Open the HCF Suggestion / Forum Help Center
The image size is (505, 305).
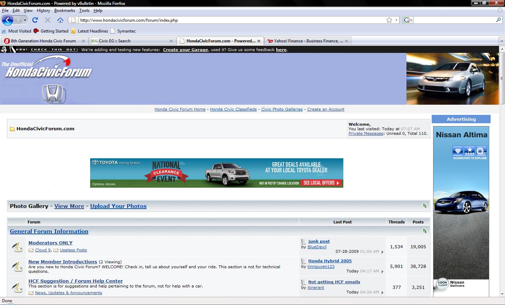(x=75, y=281)
